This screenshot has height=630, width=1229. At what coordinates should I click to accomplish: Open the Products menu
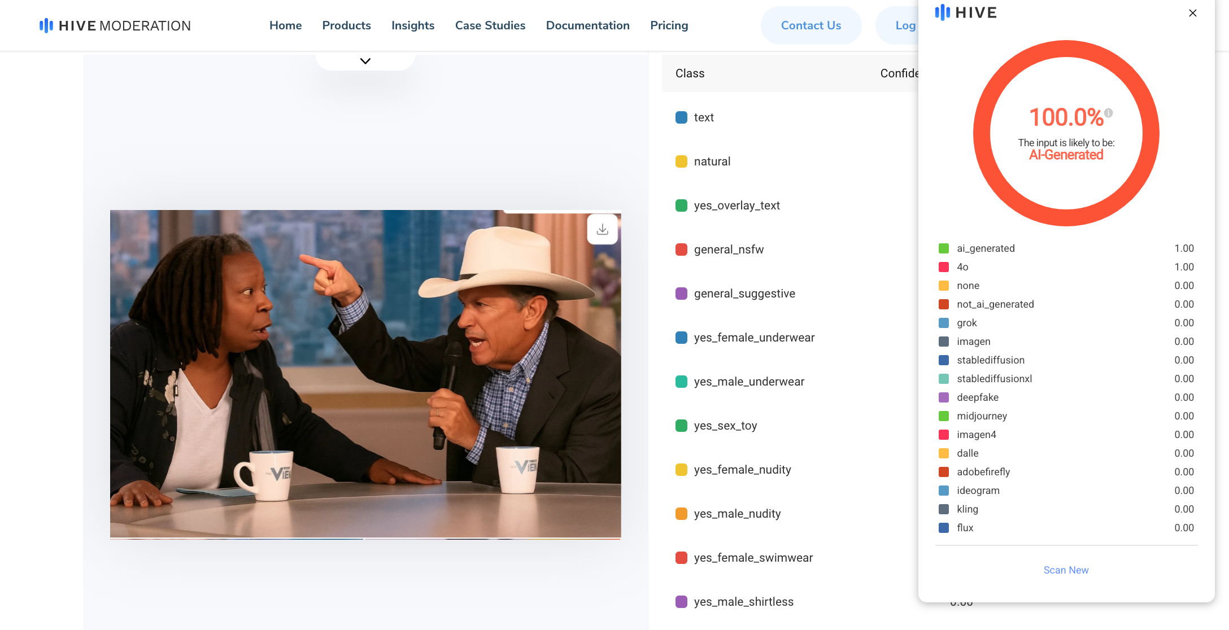(x=346, y=25)
